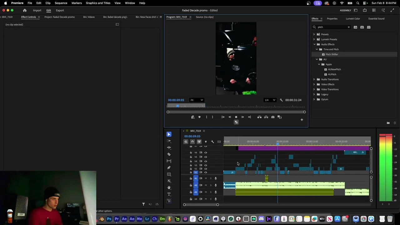400x225 pixels.
Task: Step forward one frame
Action: point(242,117)
